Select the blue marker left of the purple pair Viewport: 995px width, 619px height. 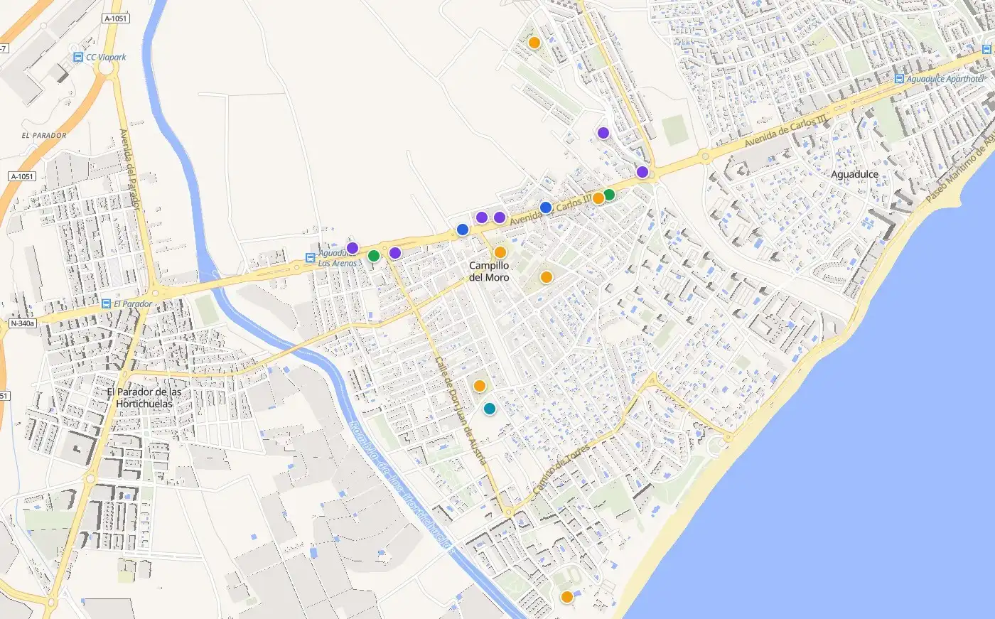463,230
